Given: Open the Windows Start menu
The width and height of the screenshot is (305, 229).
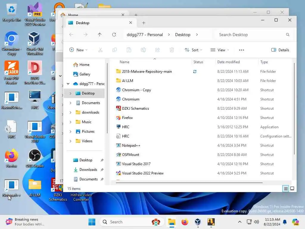Looking at the screenshot, I should [92, 222].
